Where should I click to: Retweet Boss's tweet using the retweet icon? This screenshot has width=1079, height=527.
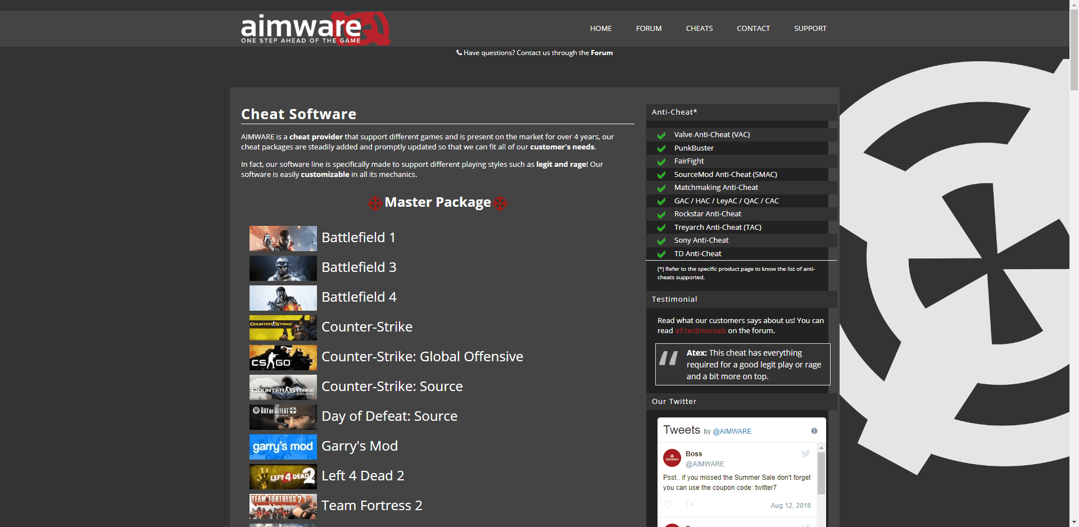(690, 505)
